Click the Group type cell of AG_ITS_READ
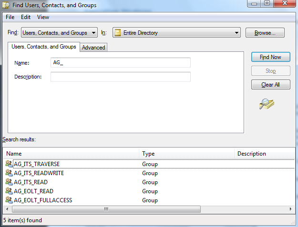This screenshot has width=298, height=227. point(150,182)
